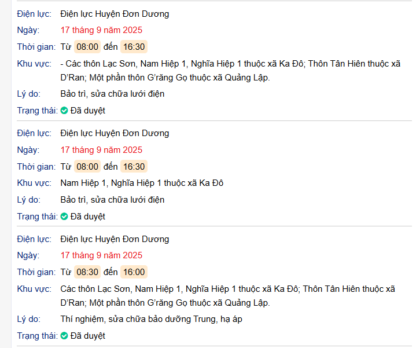
Task: Click the red date in the second outage entry
Action: pos(101,150)
